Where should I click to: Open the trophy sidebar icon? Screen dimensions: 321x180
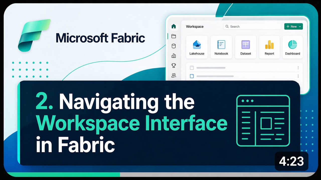[x=174, y=65]
